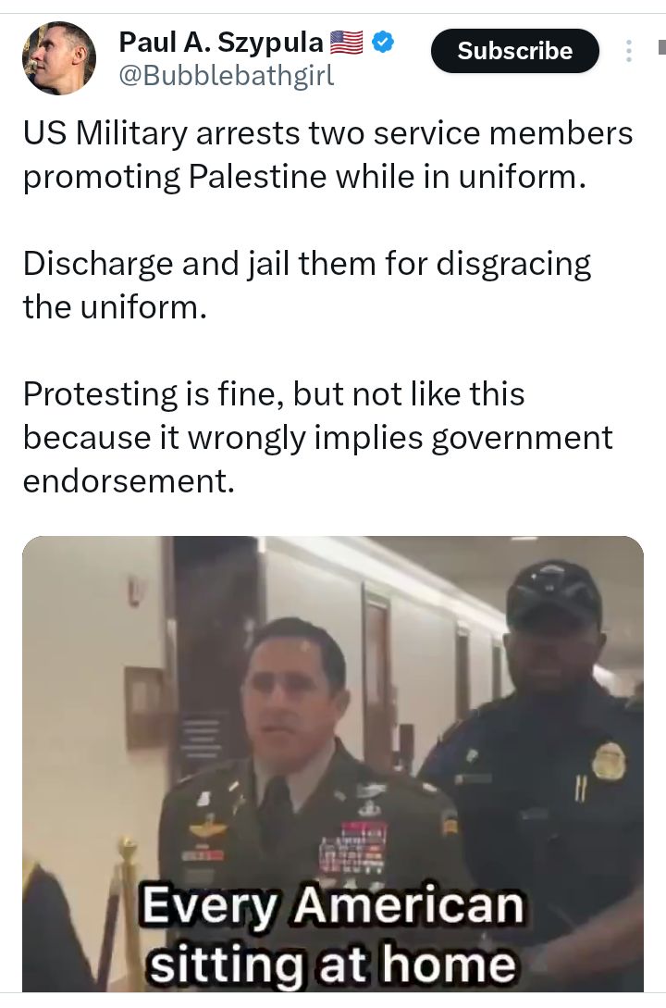Click the American flag emoji beside name
Image resolution: width=666 pixels, height=1008 pixels.
click(x=346, y=43)
